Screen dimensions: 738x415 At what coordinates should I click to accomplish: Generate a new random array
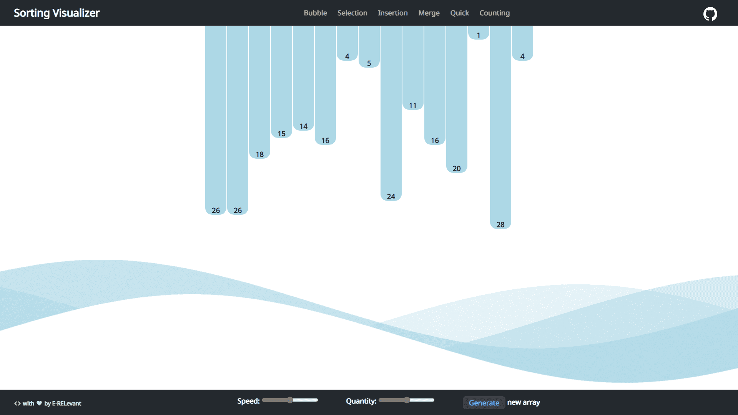(x=484, y=403)
